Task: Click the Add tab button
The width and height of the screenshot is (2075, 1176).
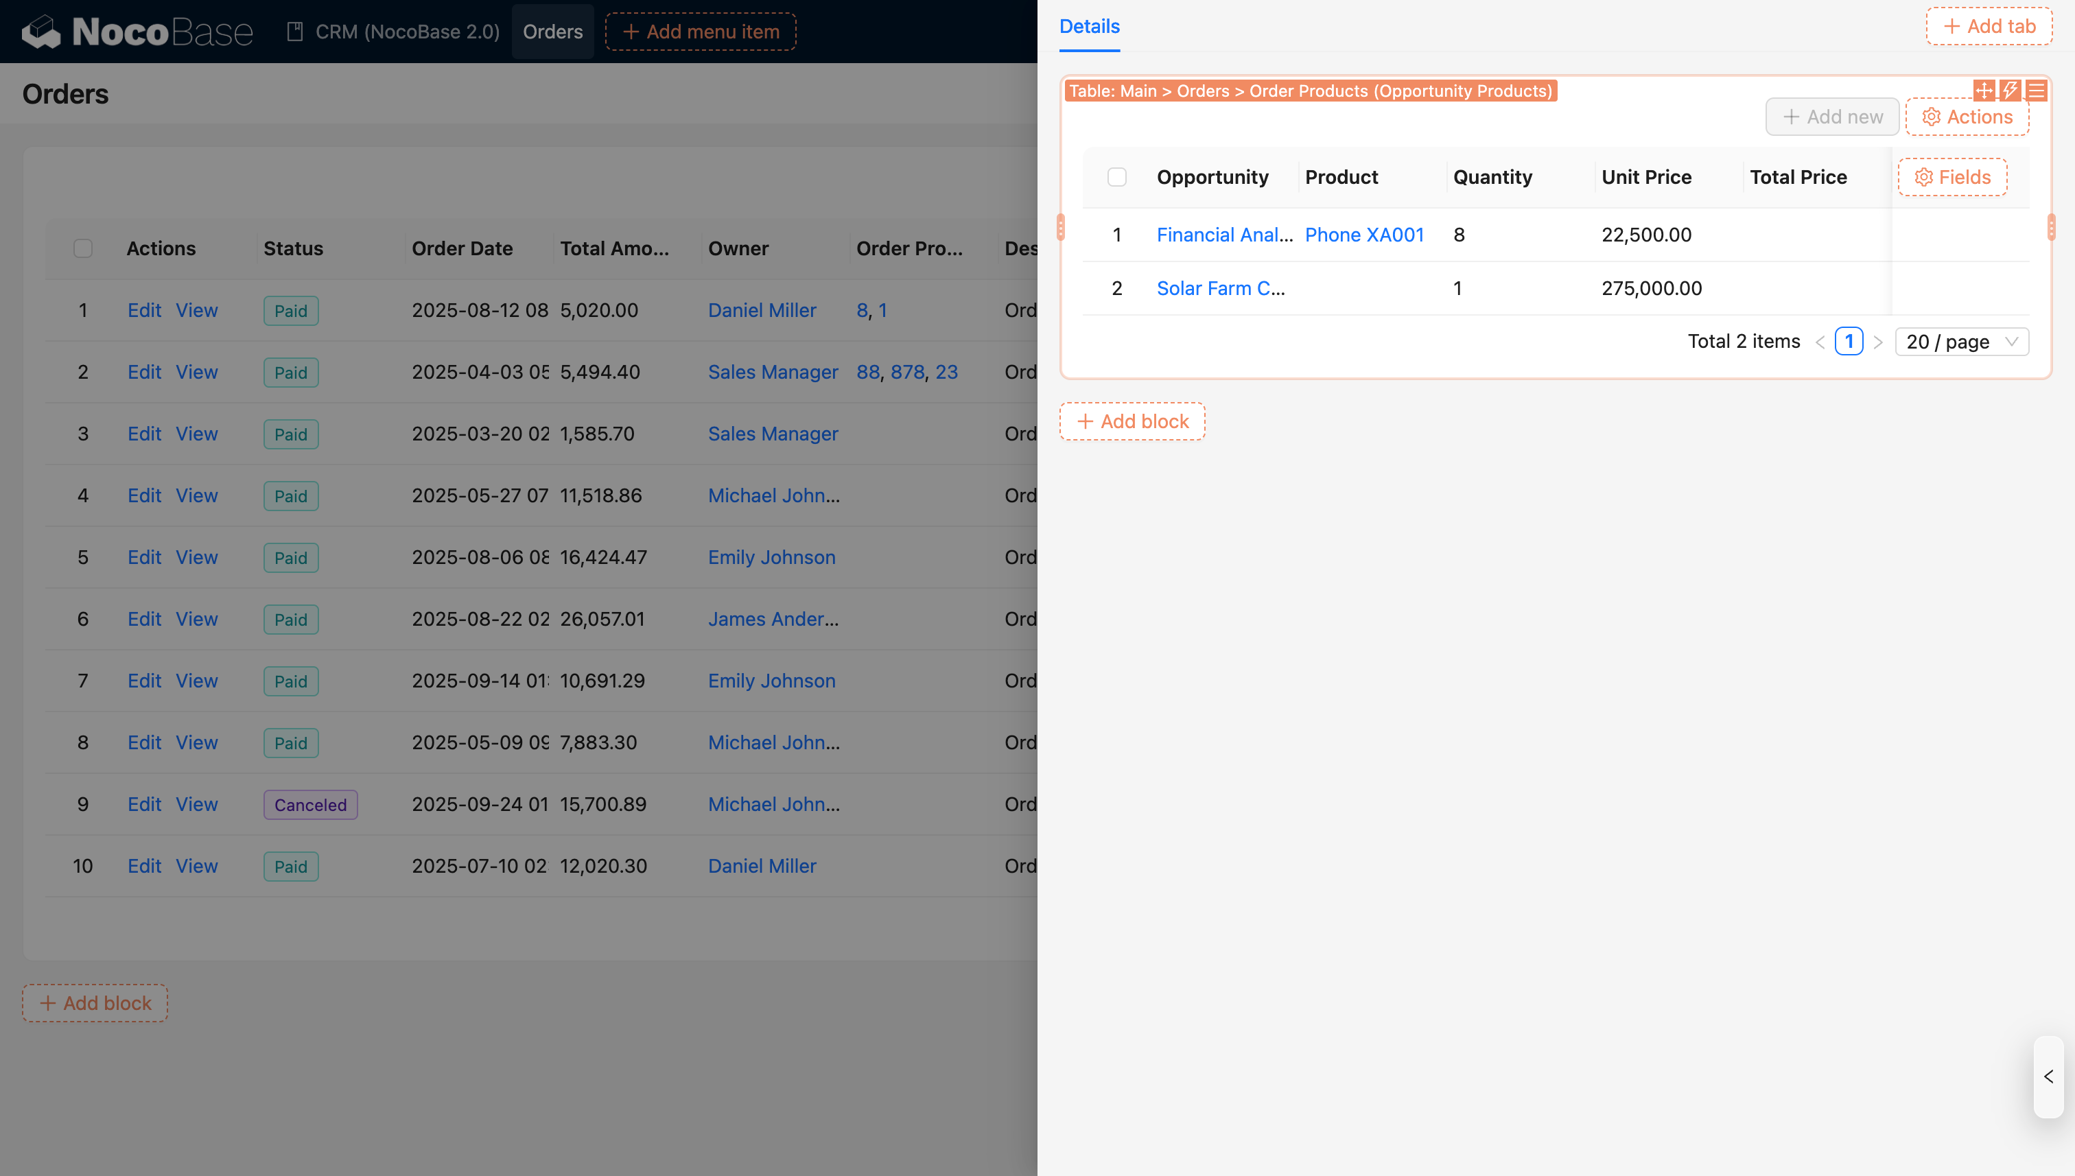Action: pyautogui.click(x=1988, y=26)
